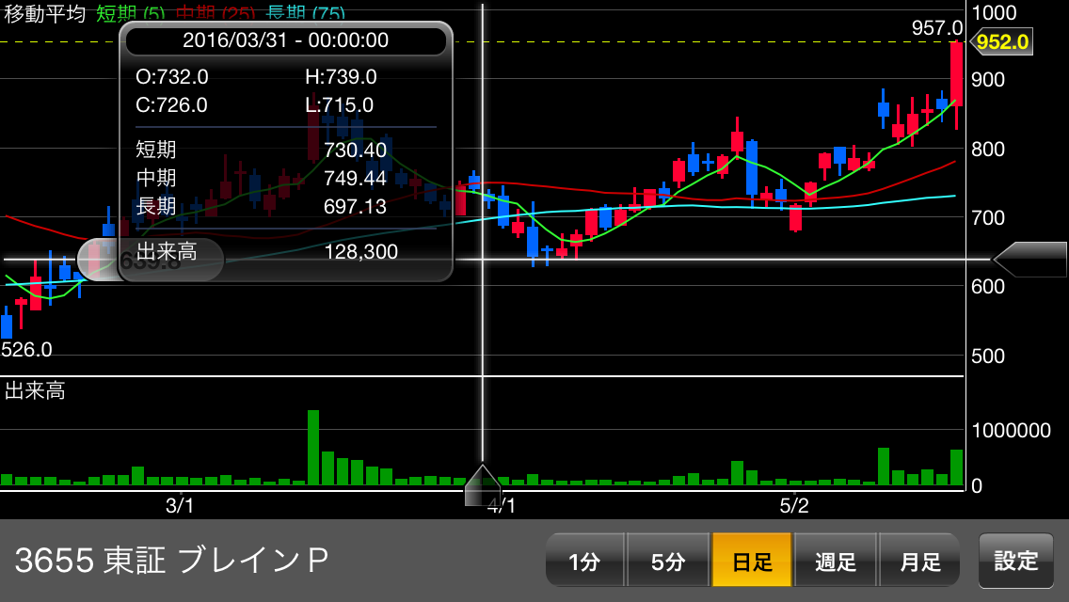
Task: Tap the 移動平均 indicator label
Action: (44, 14)
